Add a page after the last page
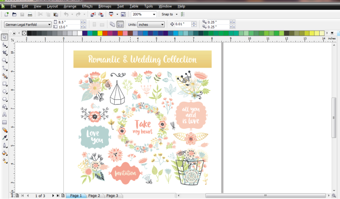The image size is (340, 199). [63, 195]
